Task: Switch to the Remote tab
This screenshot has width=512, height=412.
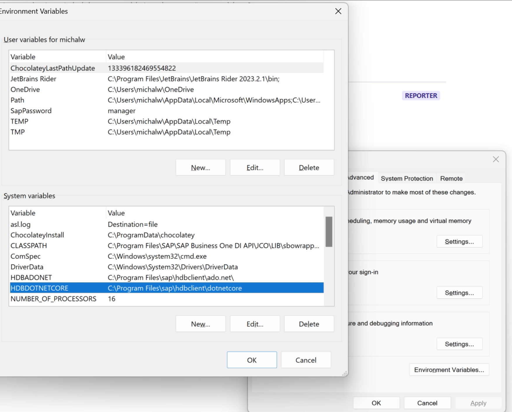Action: tap(451, 178)
